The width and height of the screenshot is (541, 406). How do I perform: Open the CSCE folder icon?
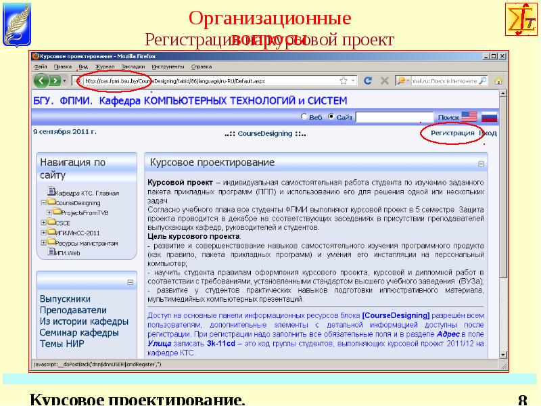[x=51, y=222]
